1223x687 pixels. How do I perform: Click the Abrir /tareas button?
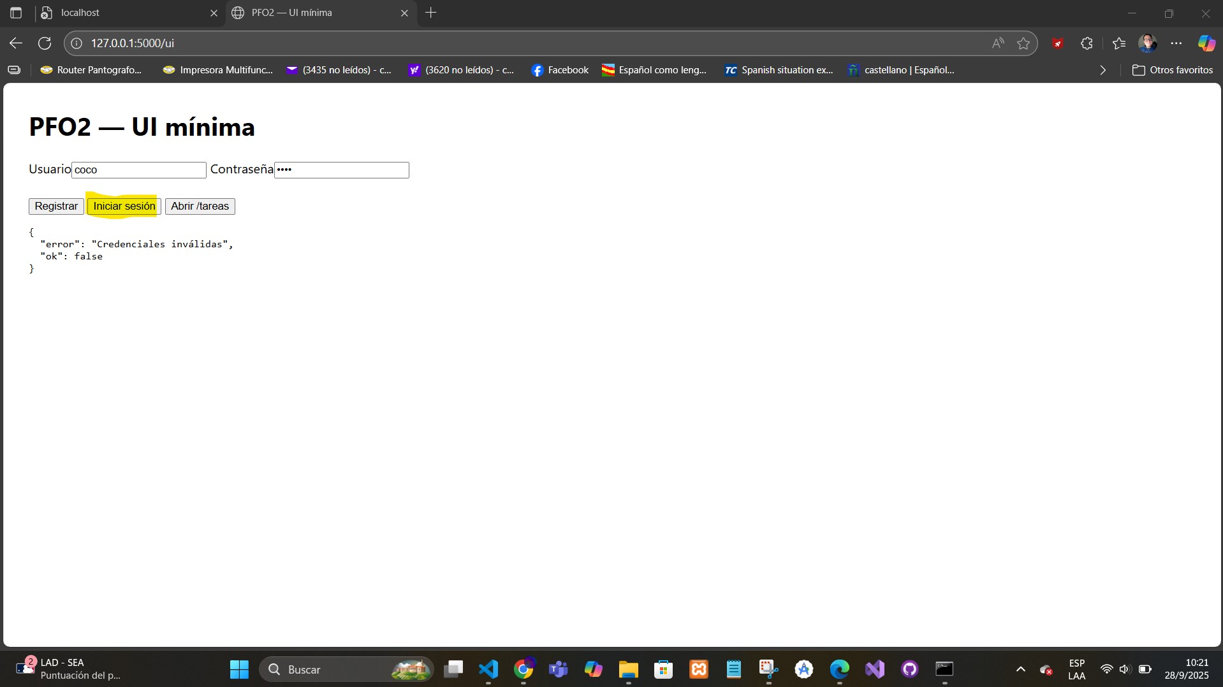[200, 206]
